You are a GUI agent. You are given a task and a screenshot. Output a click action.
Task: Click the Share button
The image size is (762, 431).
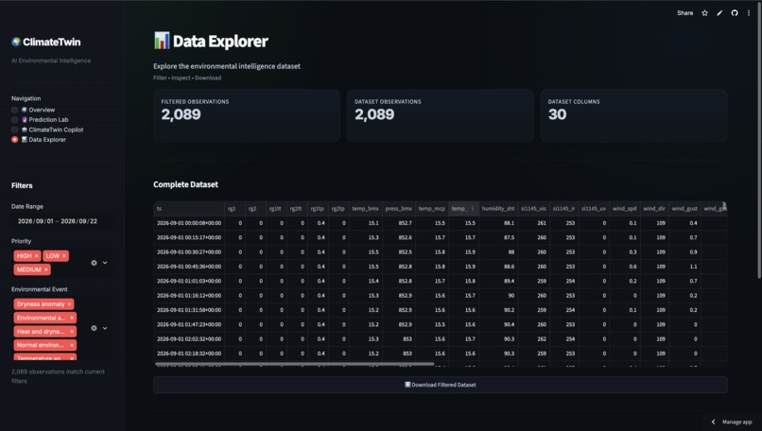click(684, 13)
